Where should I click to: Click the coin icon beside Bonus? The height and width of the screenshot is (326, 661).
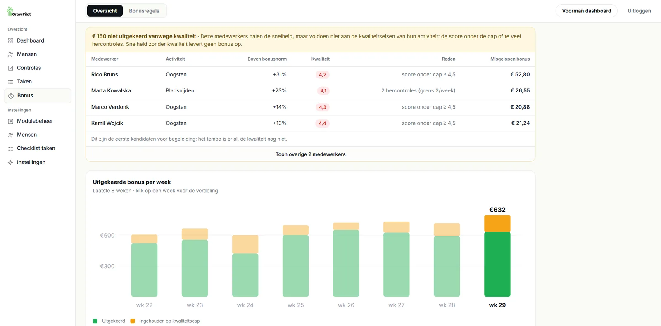(x=11, y=96)
